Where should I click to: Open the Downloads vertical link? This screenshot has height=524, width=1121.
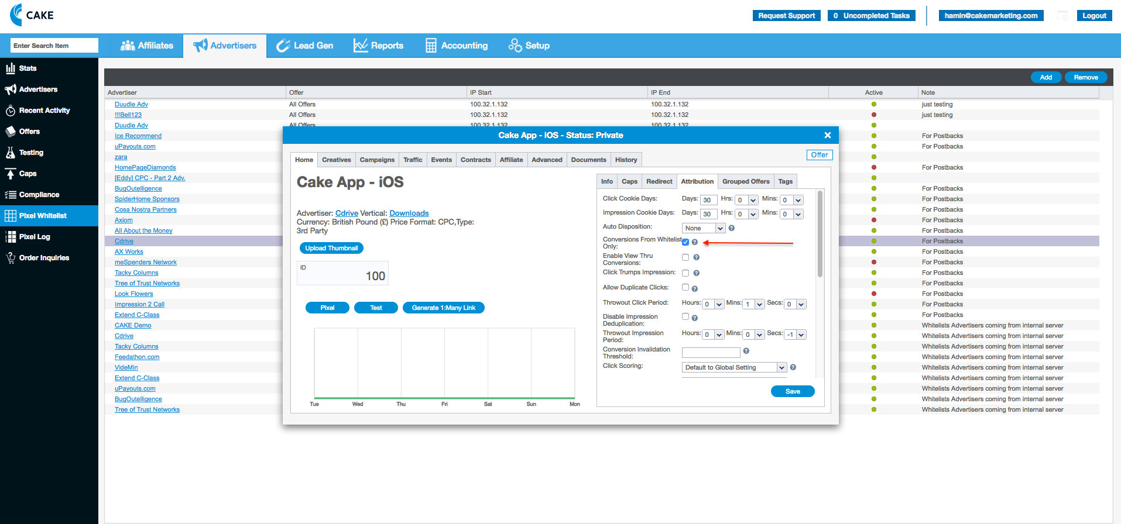point(409,213)
